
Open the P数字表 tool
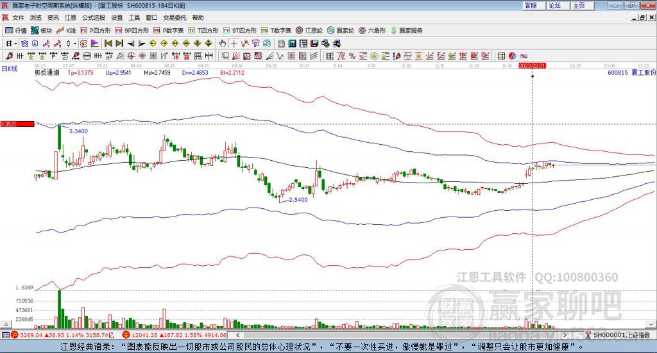[169, 31]
